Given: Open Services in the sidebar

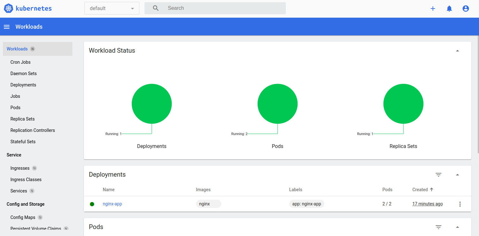Looking at the screenshot, I should 19,191.
